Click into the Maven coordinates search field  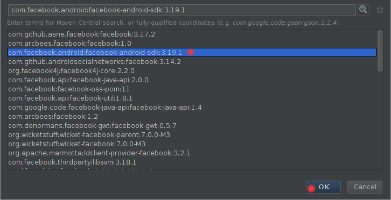coord(182,10)
